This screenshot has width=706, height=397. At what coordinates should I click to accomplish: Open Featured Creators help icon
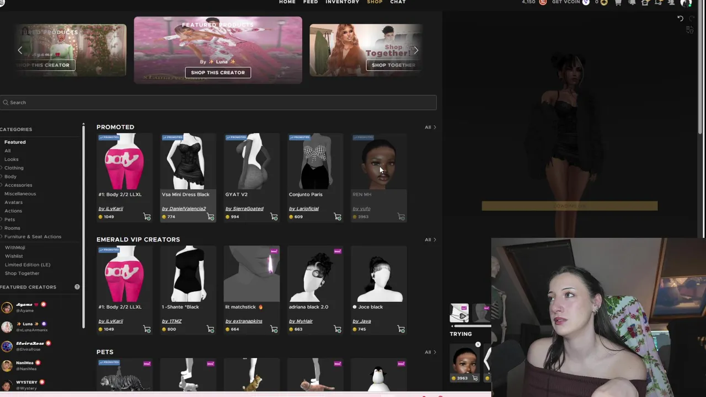pyautogui.click(x=77, y=287)
